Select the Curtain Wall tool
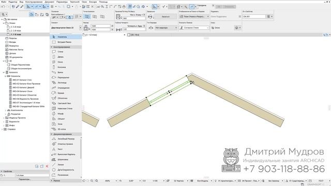The width and height of the screenshot is (331, 186). coord(66,109)
